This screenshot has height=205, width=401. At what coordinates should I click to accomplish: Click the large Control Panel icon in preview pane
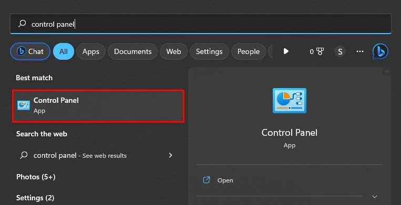(x=290, y=101)
